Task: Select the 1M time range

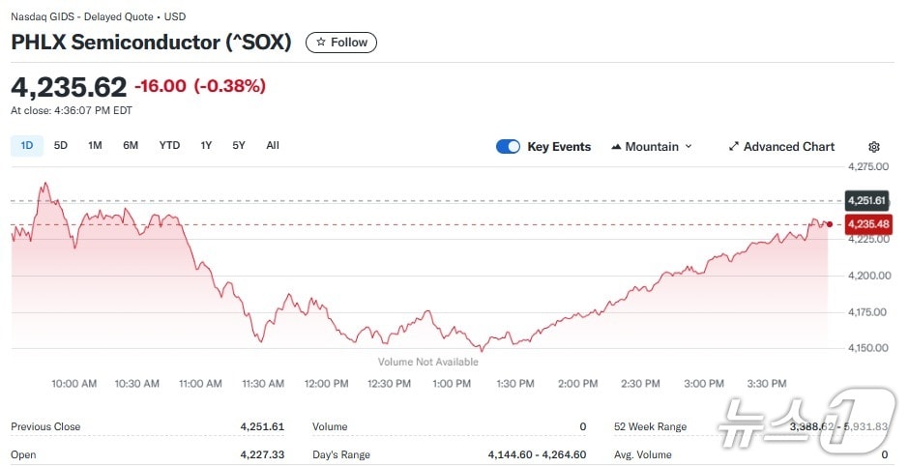Action: pyautogui.click(x=95, y=146)
